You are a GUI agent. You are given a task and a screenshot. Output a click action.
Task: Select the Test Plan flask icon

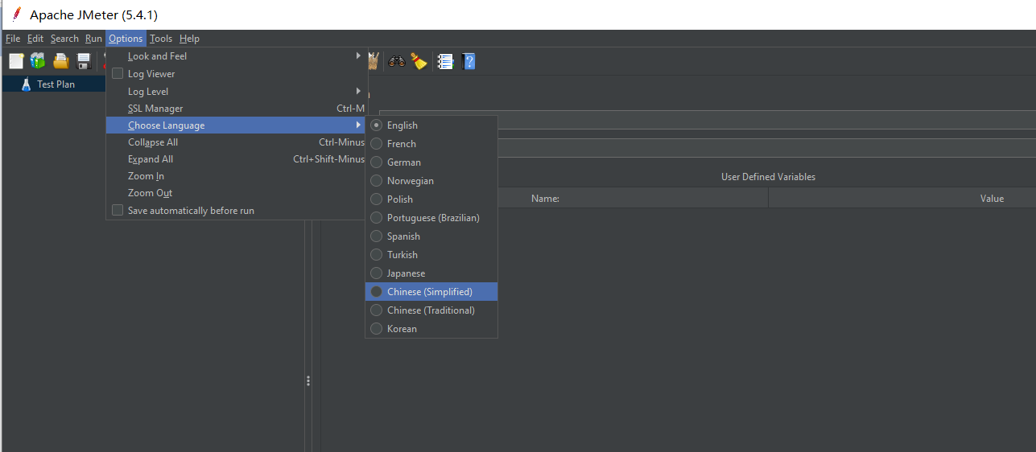(27, 84)
